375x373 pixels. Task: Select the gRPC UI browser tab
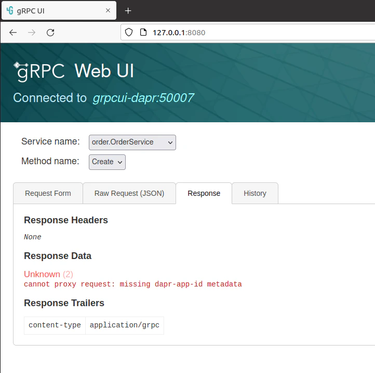click(x=59, y=10)
